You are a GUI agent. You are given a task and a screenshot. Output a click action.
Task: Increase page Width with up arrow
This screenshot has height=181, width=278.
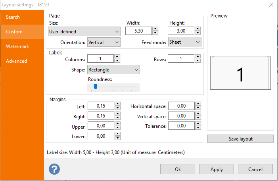coord(155,29)
